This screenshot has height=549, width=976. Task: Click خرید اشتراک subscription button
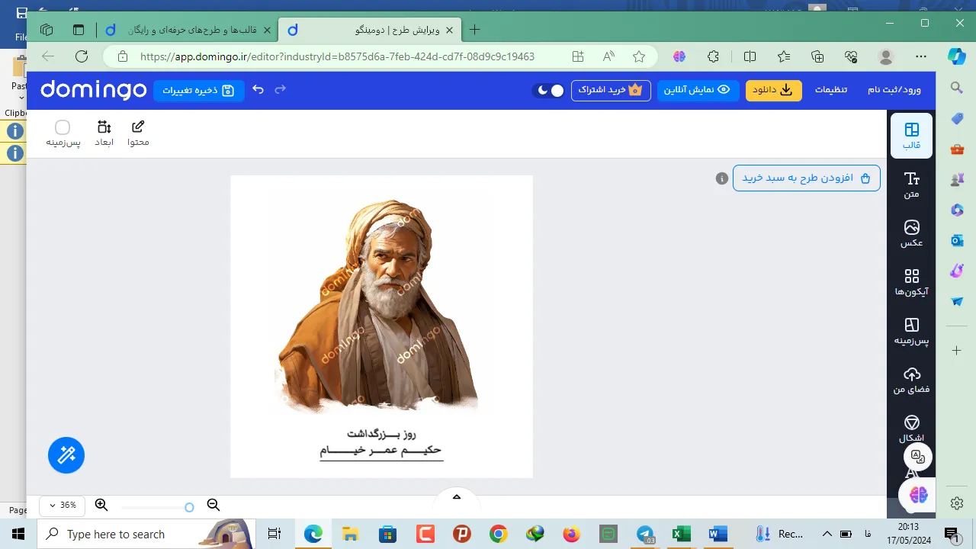pos(610,90)
